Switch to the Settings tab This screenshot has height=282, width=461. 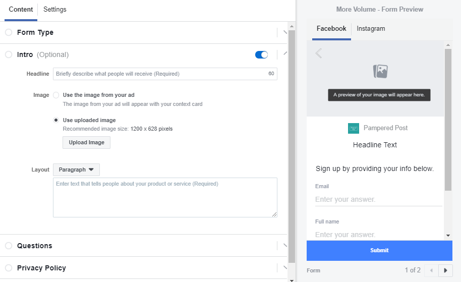[x=54, y=10]
